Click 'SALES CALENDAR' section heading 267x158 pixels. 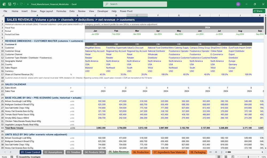15,84
